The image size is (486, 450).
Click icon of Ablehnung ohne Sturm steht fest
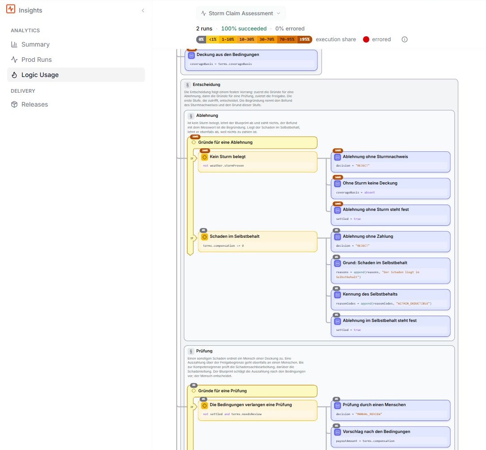coord(338,210)
